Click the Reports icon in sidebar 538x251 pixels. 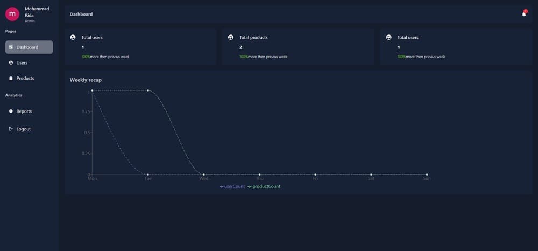pyautogui.click(x=11, y=111)
